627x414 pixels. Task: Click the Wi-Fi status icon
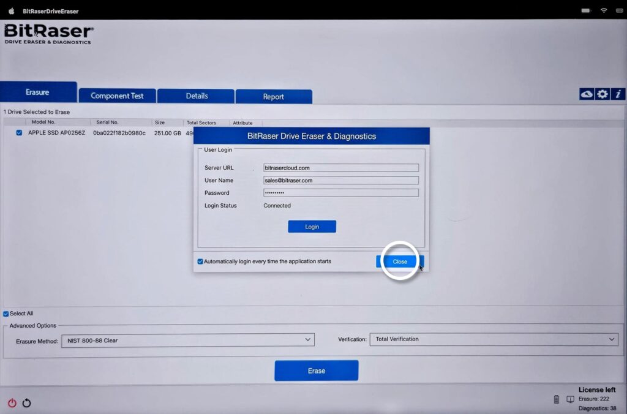pyautogui.click(x=604, y=11)
